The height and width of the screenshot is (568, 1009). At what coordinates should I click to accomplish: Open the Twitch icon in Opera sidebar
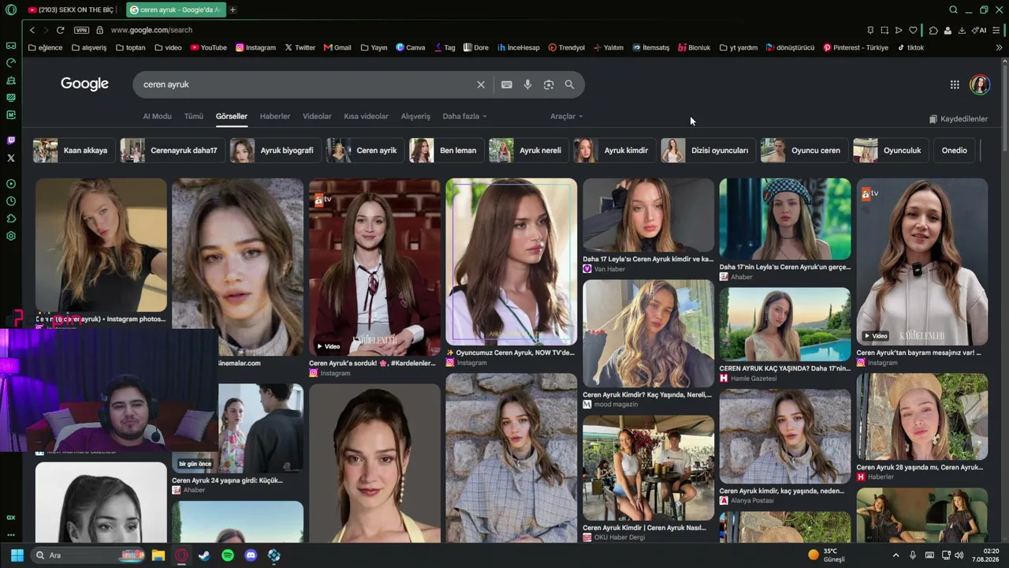[x=11, y=140]
